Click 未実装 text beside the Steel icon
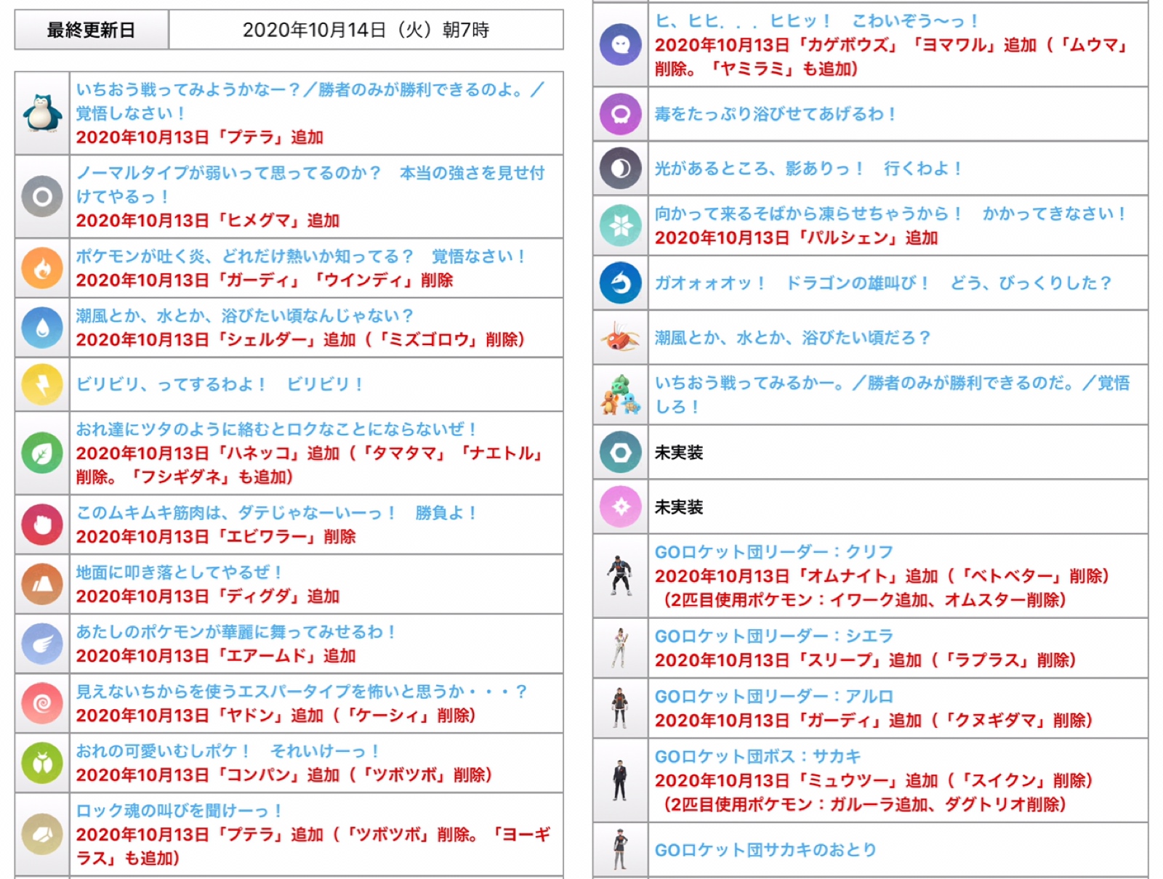Viewport: 1163px width, 879px height. pyautogui.click(x=679, y=453)
